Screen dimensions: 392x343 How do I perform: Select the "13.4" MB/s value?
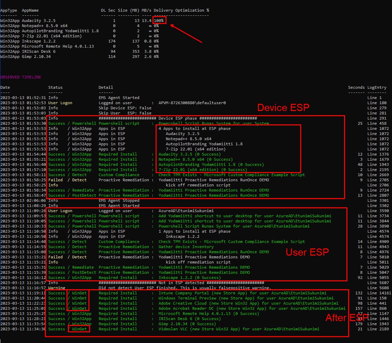tap(147, 21)
